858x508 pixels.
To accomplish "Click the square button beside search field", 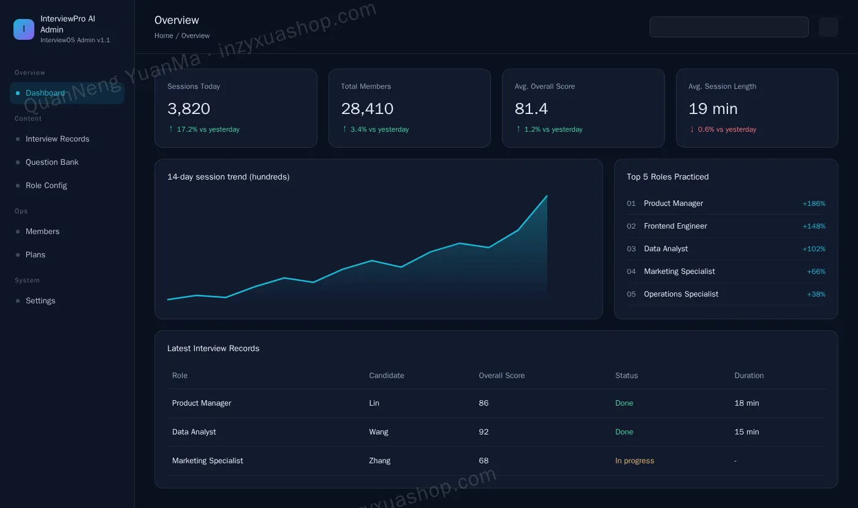I will click(828, 27).
